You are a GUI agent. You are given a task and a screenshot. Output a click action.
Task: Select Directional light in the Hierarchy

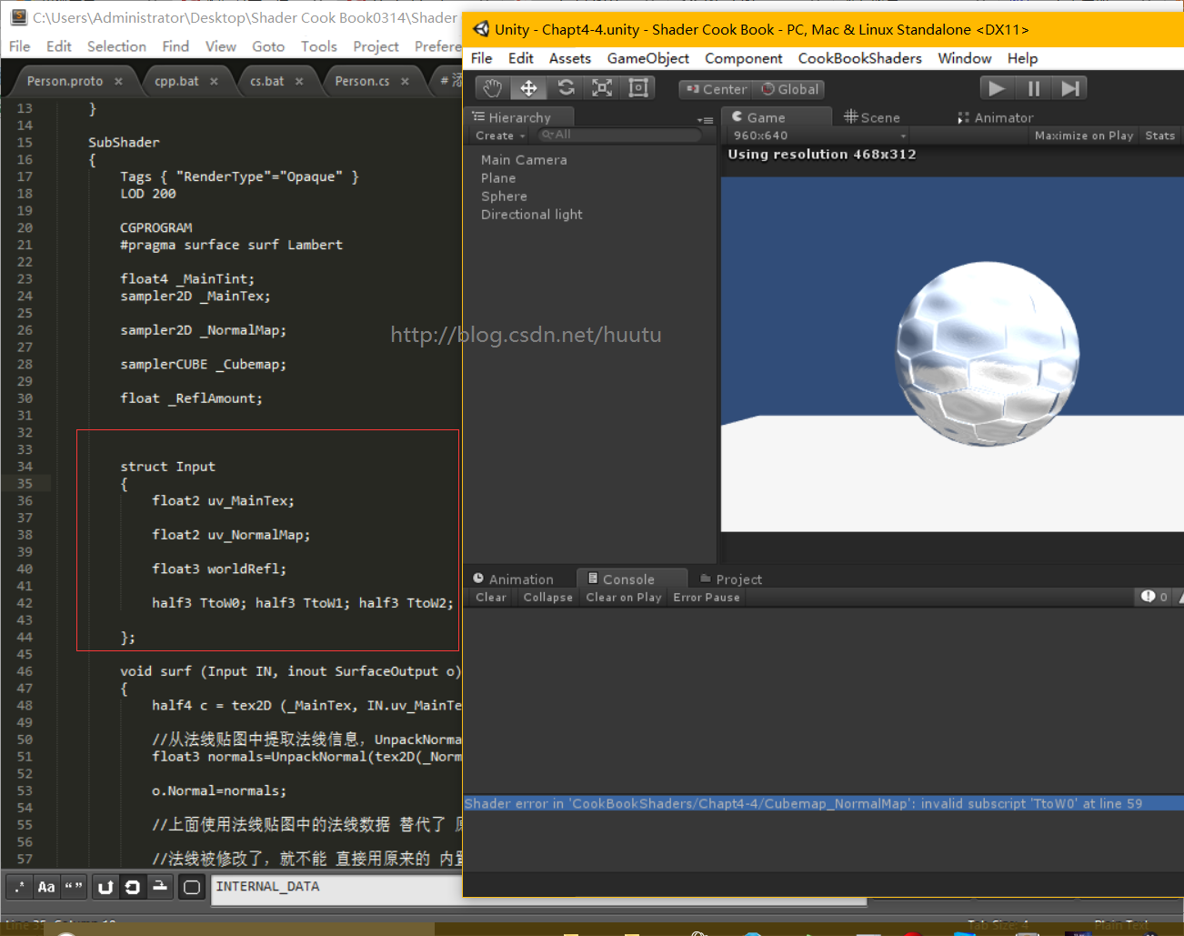[531, 215]
